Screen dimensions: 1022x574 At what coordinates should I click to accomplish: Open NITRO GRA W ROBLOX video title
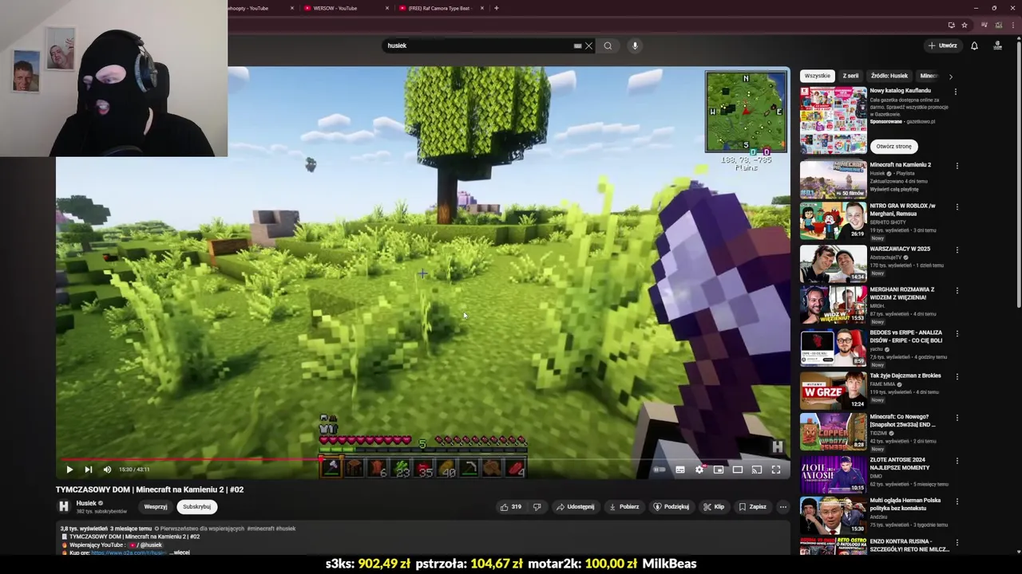tap(902, 210)
